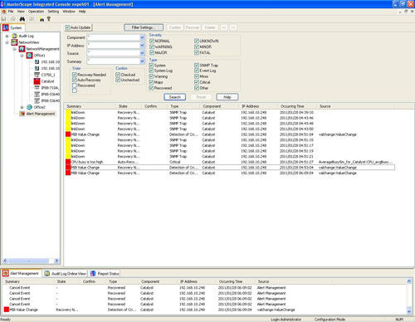The width and height of the screenshot is (415, 322).
Task: Click the red Catalyst device icon
Action: 37,81
